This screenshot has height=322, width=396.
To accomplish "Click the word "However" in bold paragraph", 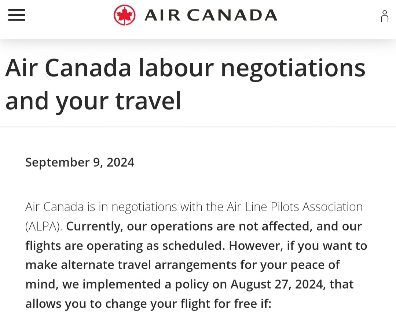I will click(255, 245).
